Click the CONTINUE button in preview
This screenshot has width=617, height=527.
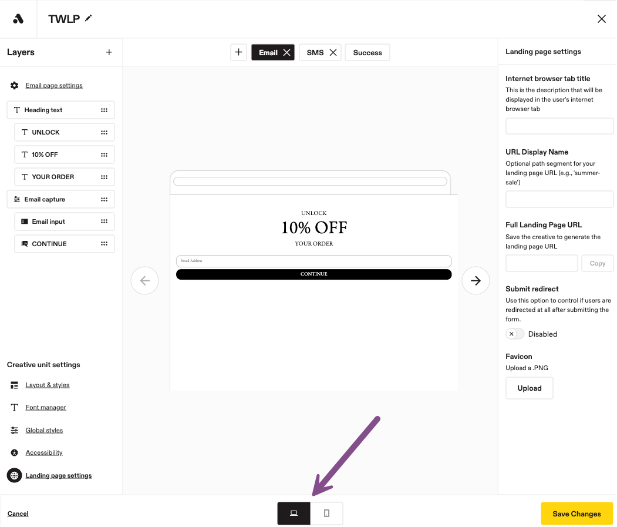click(x=313, y=274)
